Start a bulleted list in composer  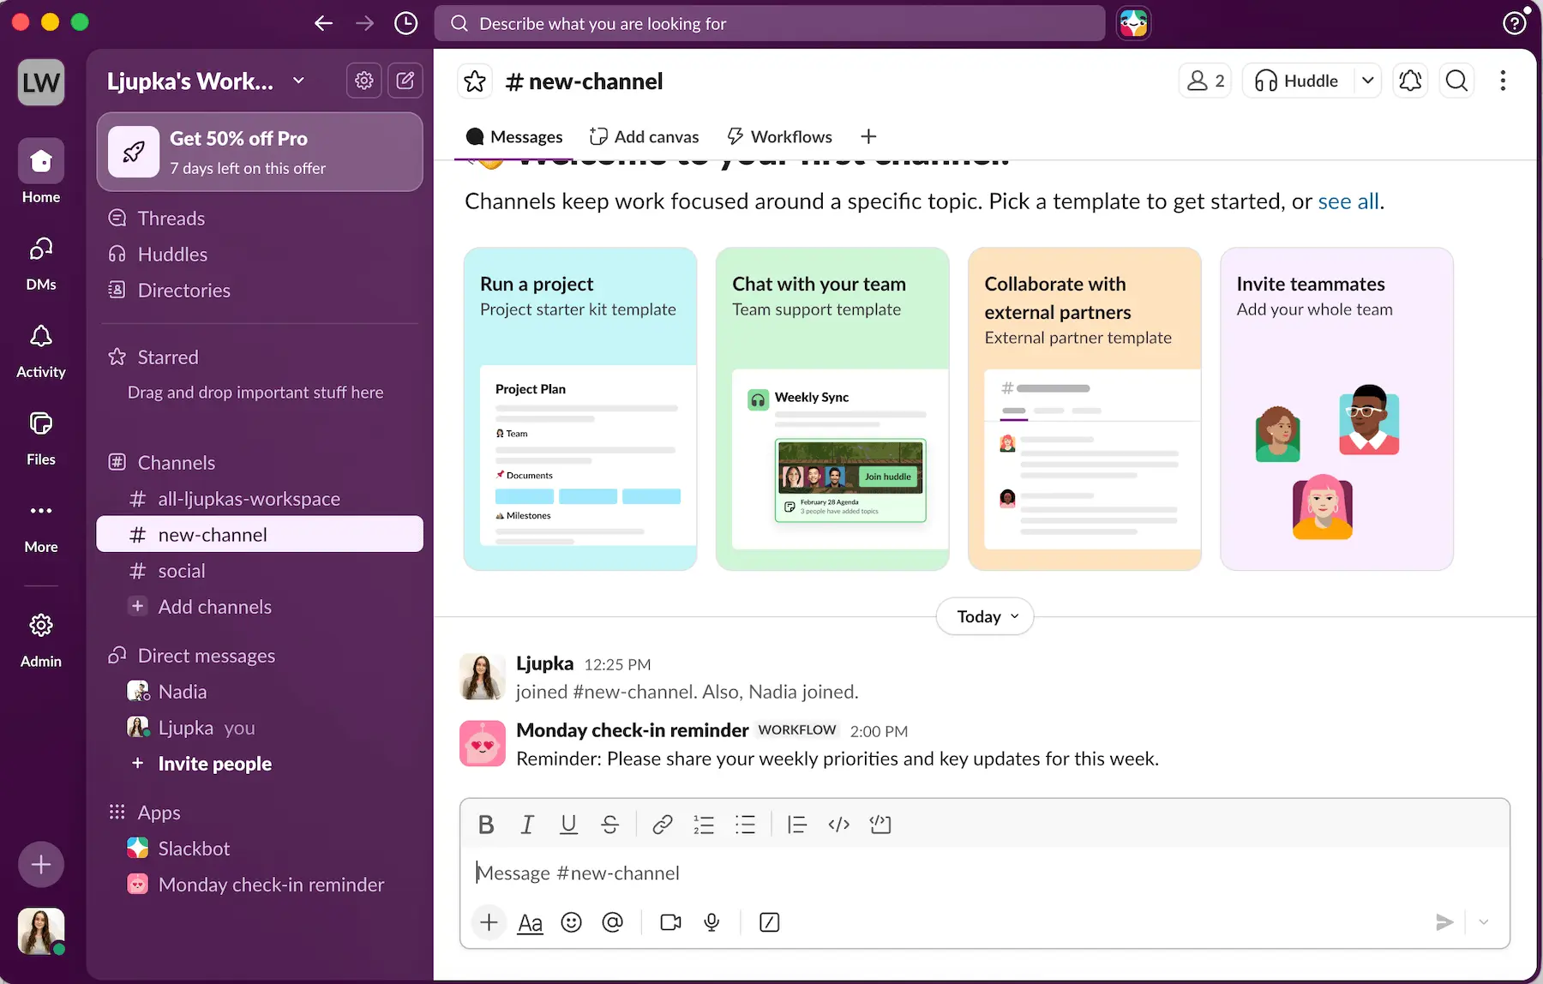tap(745, 825)
